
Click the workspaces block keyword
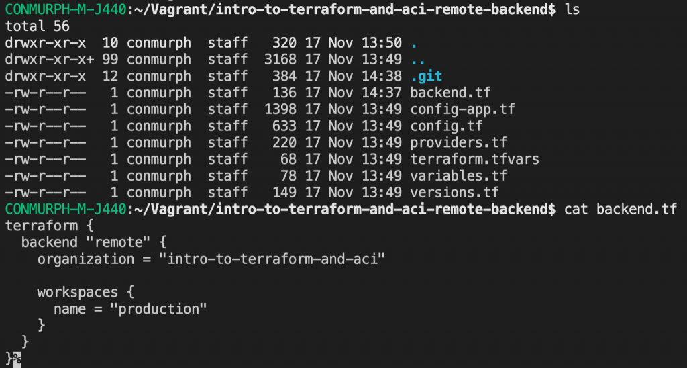click(x=78, y=292)
